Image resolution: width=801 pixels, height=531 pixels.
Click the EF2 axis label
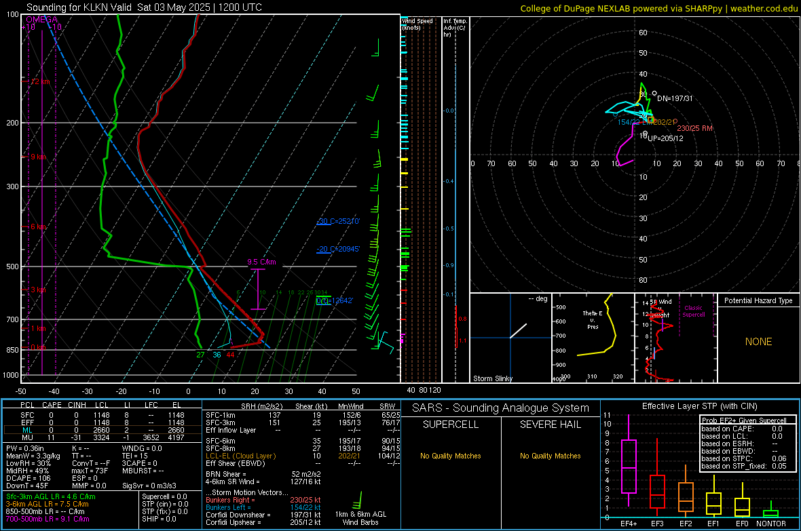(686, 524)
